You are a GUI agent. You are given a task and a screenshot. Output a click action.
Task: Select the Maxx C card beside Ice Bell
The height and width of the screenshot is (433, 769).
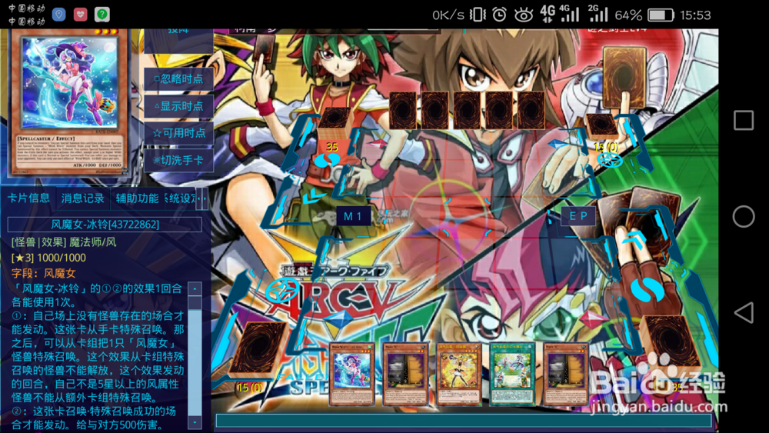click(x=405, y=374)
